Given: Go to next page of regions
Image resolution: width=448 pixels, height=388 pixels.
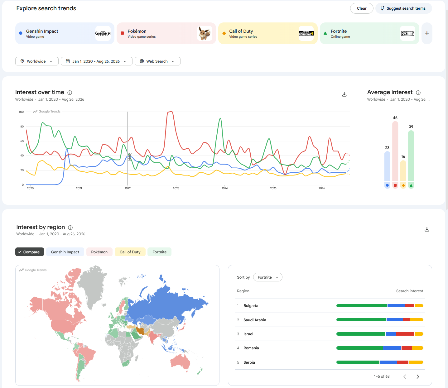Looking at the screenshot, I should pyautogui.click(x=418, y=376).
